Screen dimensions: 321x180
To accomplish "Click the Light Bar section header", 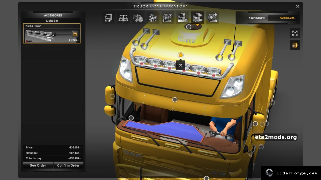I will [x=52, y=21].
